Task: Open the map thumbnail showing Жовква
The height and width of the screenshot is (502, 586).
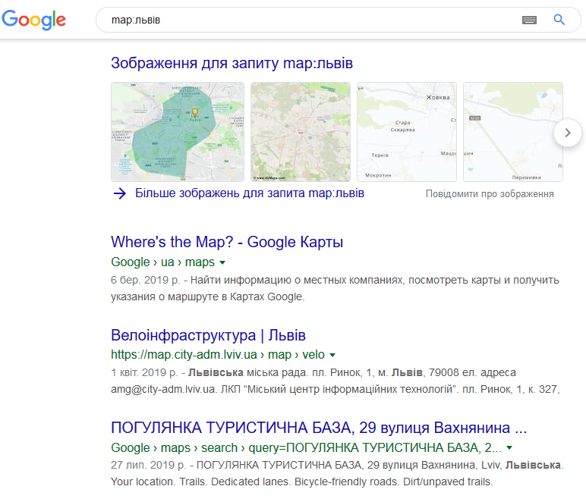Action: [x=407, y=132]
